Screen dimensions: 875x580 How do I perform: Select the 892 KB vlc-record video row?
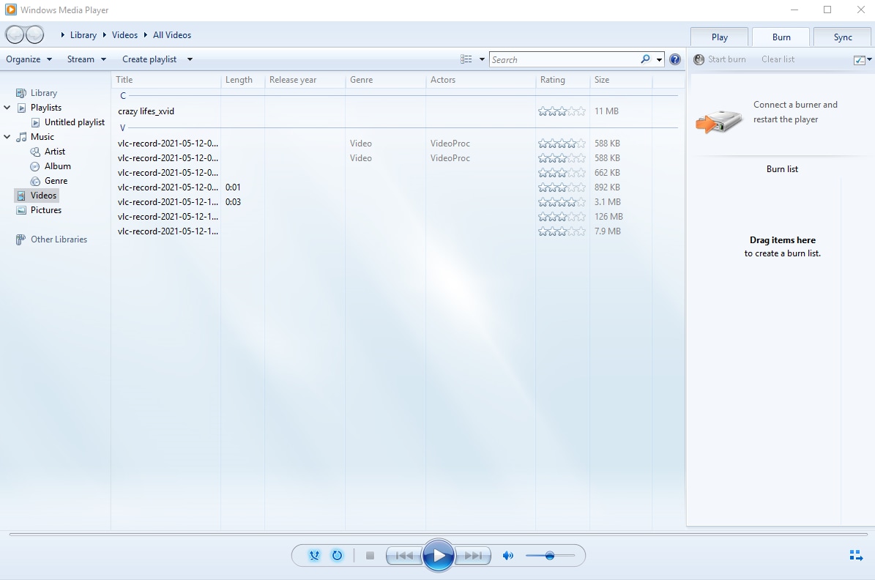pyautogui.click(x=395, y=187)
